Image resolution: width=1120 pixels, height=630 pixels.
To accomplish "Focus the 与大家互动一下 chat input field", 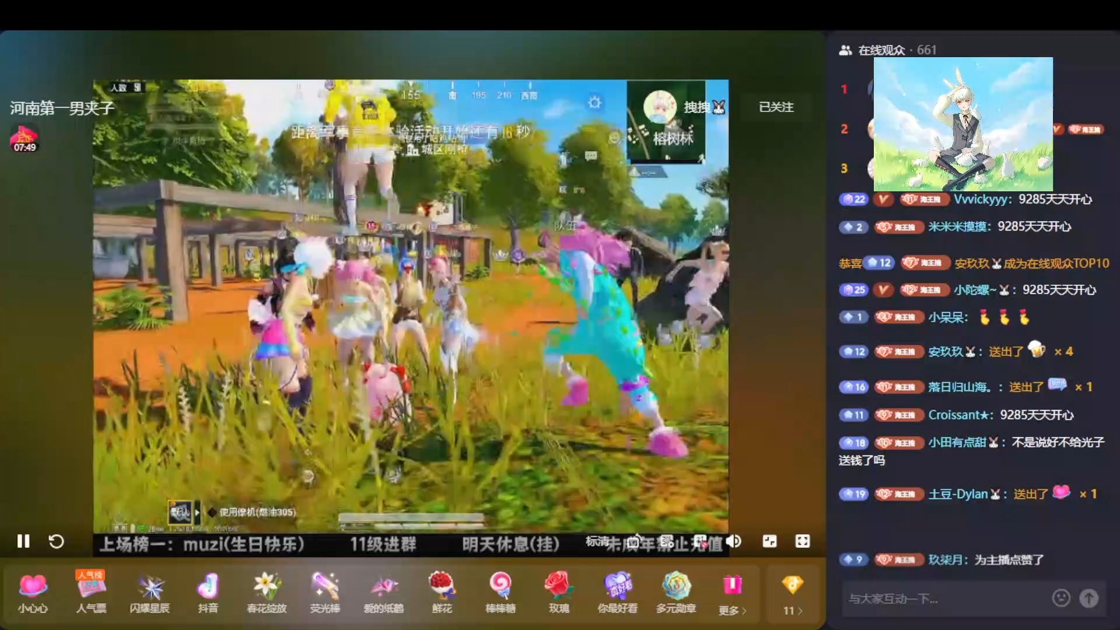I will click(x=945, y=598).
